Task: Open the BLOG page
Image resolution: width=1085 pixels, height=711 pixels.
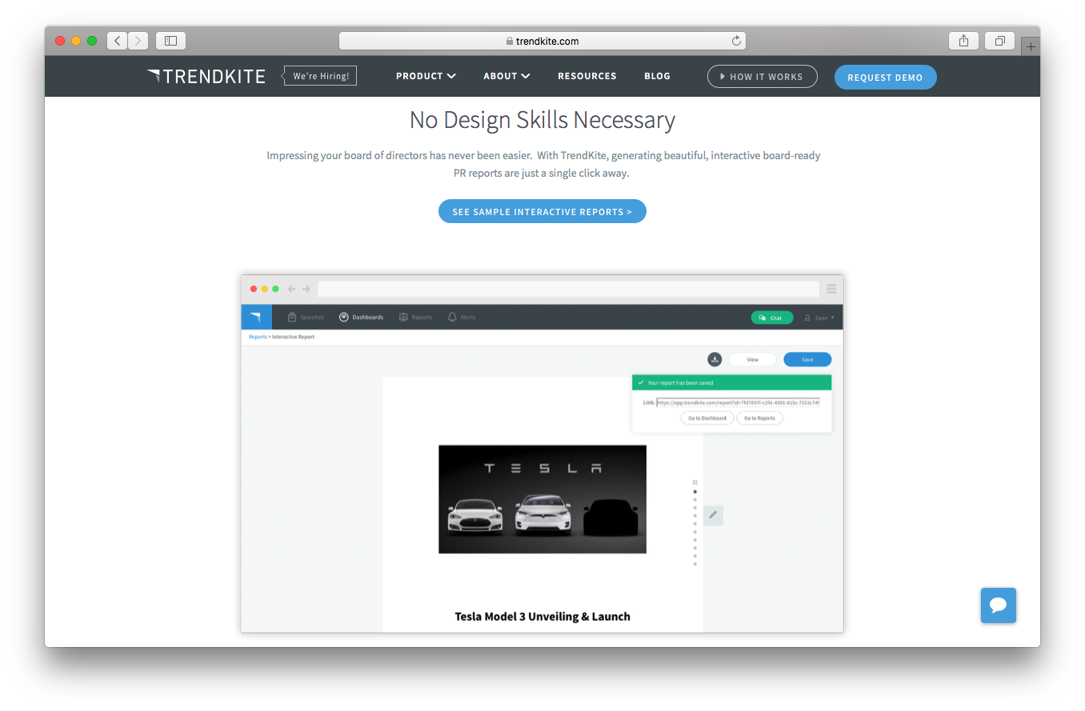Action: pos(657,76)
